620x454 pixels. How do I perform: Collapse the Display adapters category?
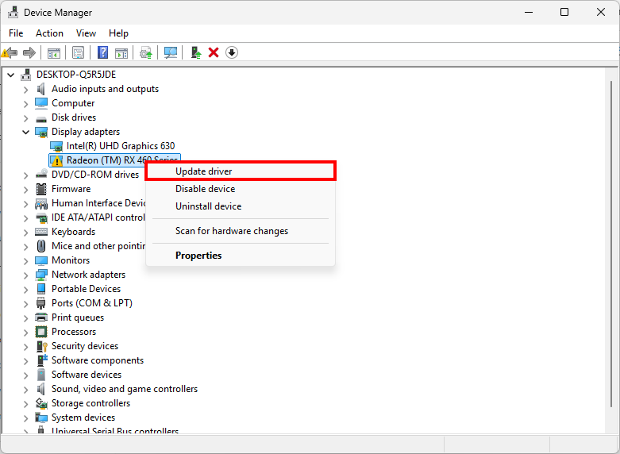coord(25,132)
